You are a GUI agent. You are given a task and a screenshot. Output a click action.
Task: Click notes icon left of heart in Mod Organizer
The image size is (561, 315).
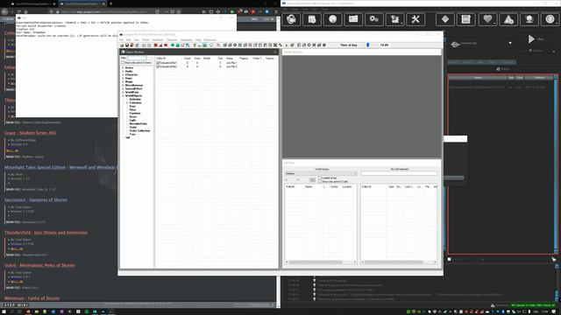(x=465, y=19)
